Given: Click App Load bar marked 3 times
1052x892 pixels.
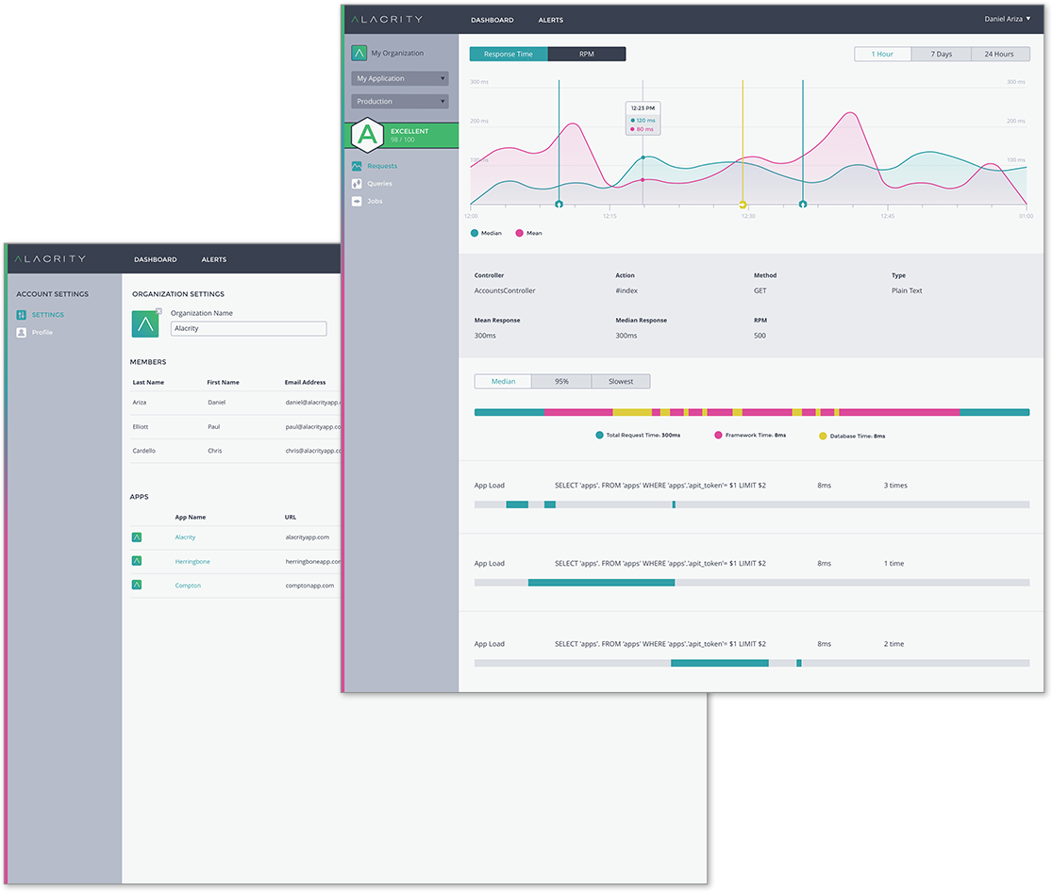Looking at the screenshot, I should click(752, 504).
